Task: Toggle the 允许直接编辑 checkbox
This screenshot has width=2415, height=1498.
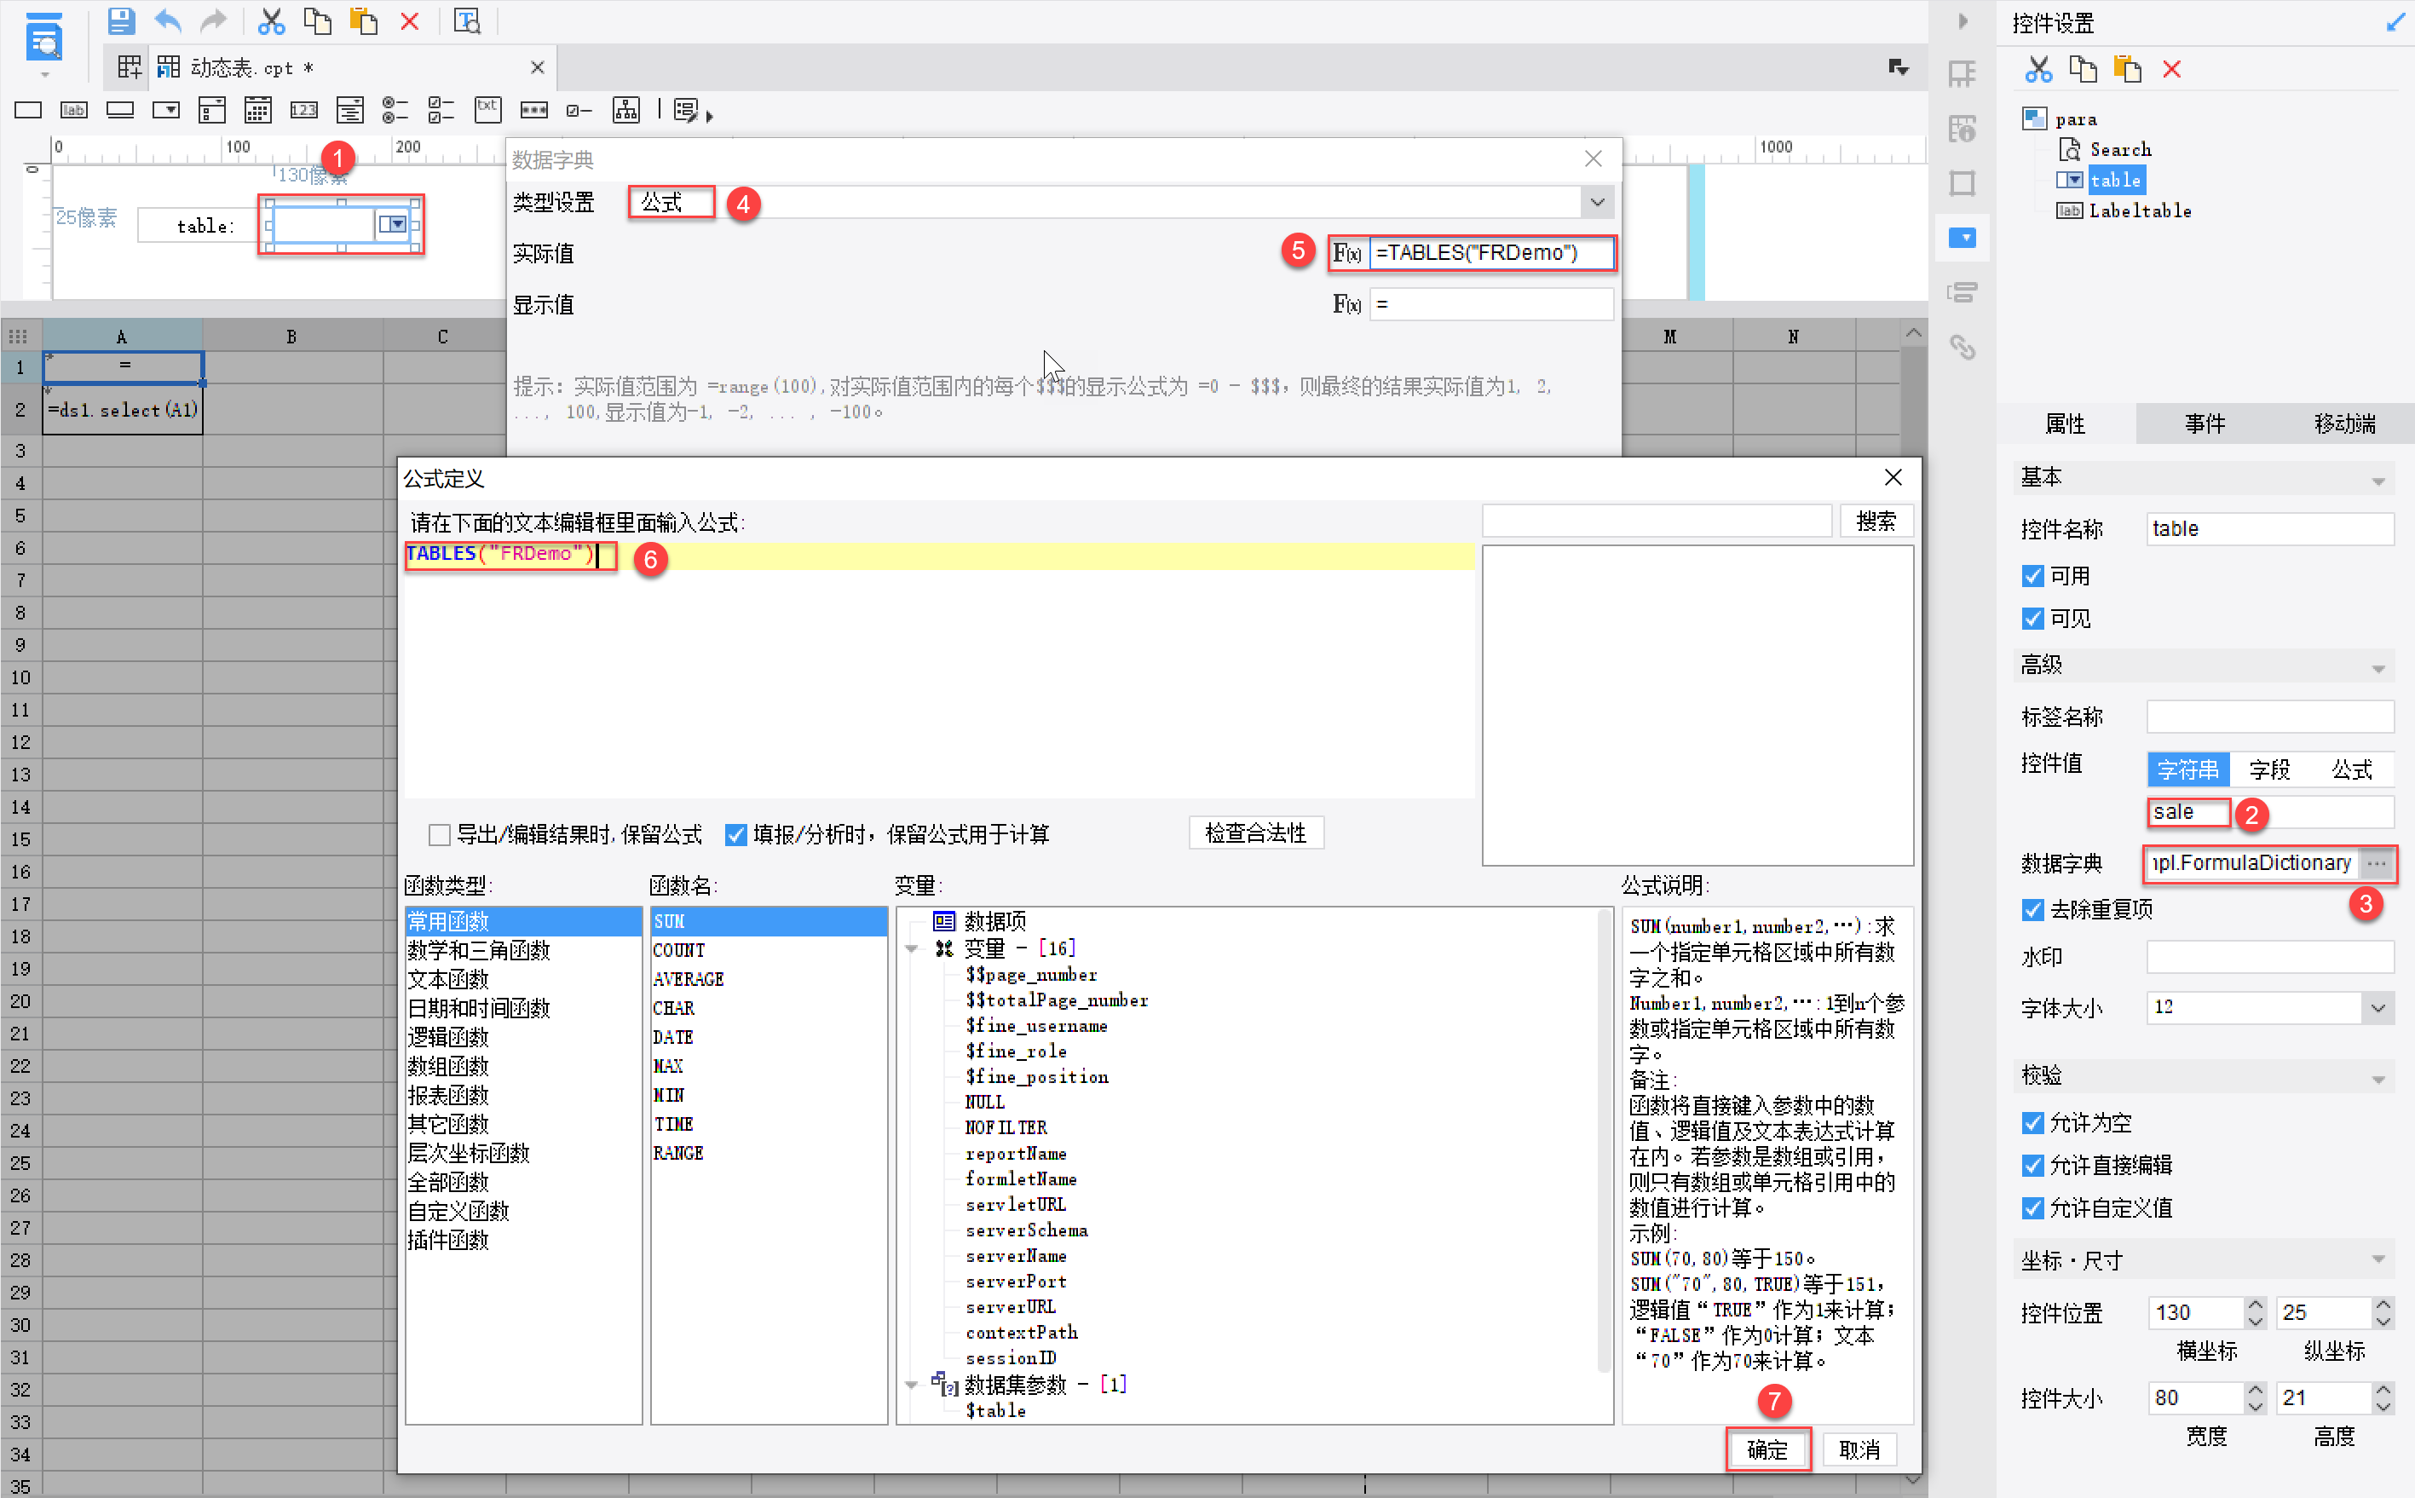Action: 2032,1165
